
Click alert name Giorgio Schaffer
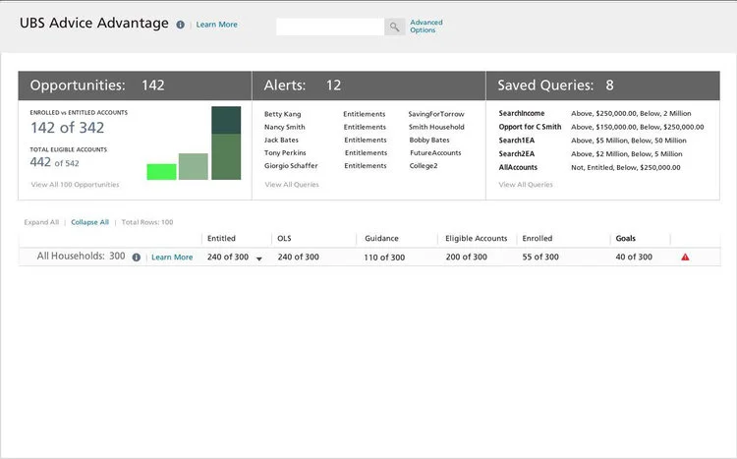[x=291, y=165]
